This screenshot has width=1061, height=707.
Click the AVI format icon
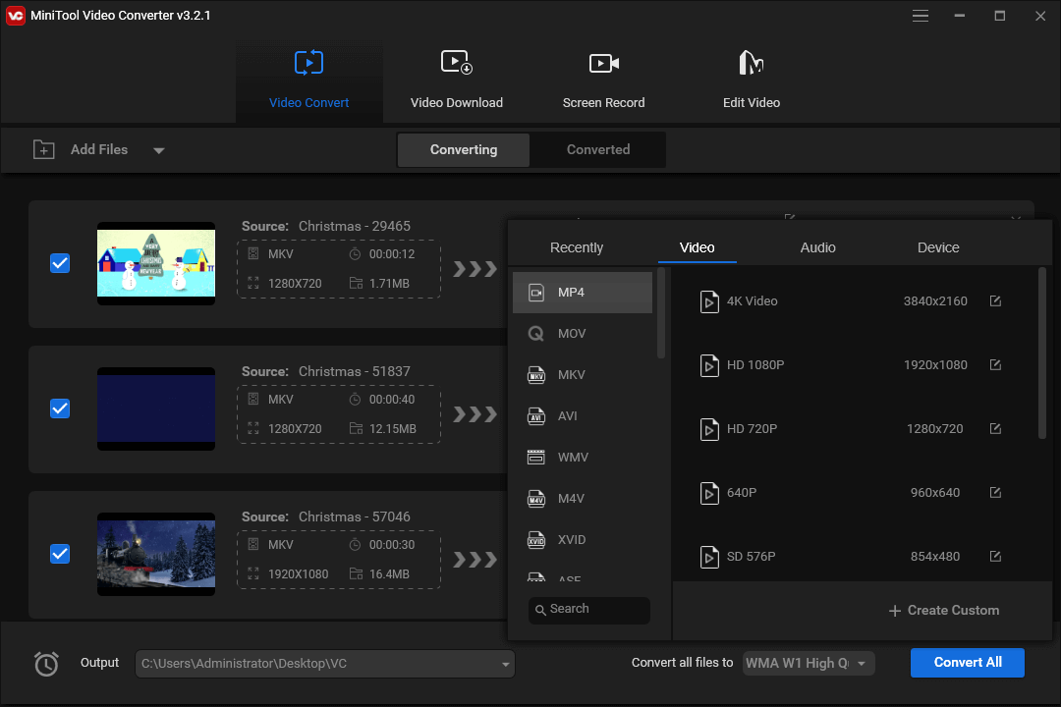pos(536,416)
